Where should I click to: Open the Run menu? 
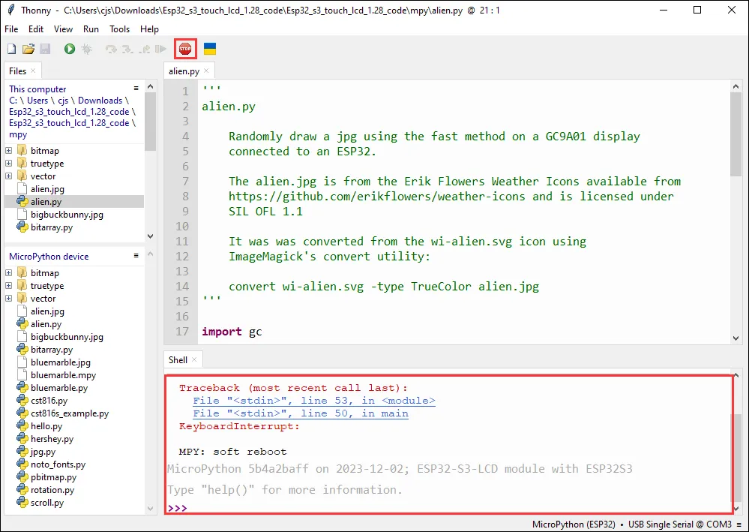pyautogui.click(x=91, y=29)
